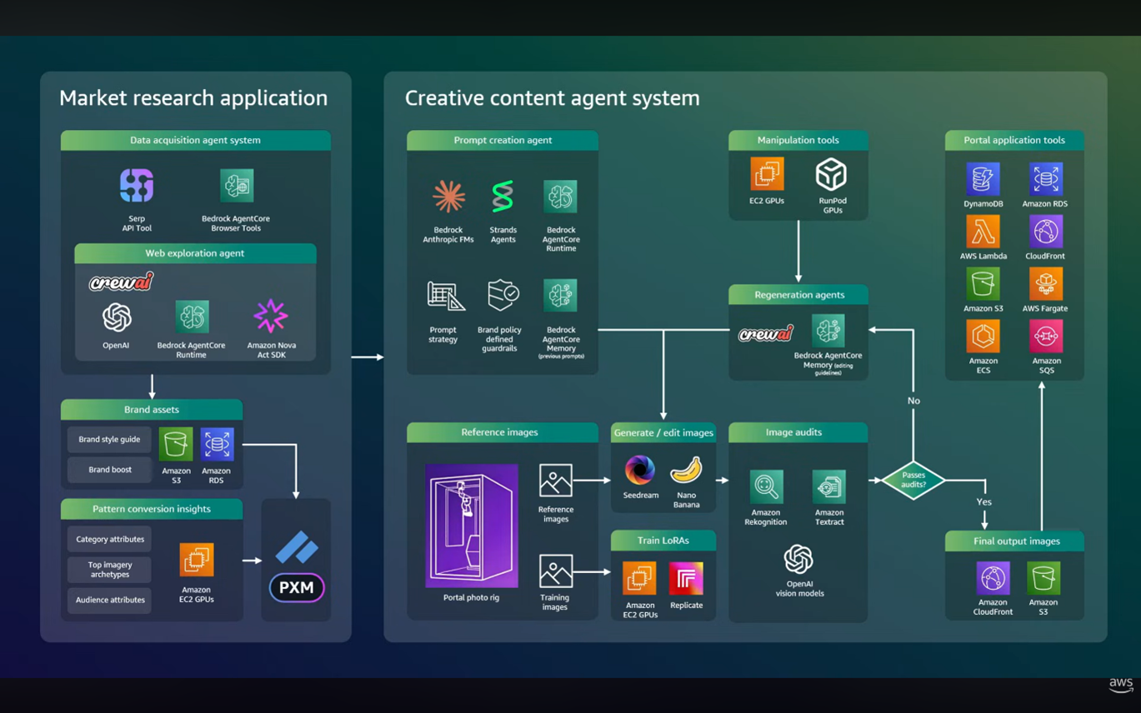Click the Amazon CloudFront icon in Final output images
Screen dimensions: 1141x713
(x=993, y=578)
